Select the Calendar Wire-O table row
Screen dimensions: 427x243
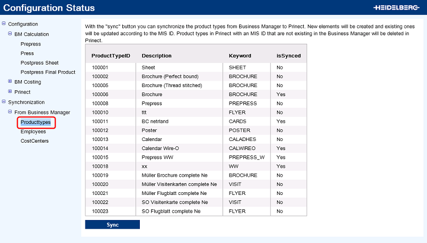coord(195,148)
